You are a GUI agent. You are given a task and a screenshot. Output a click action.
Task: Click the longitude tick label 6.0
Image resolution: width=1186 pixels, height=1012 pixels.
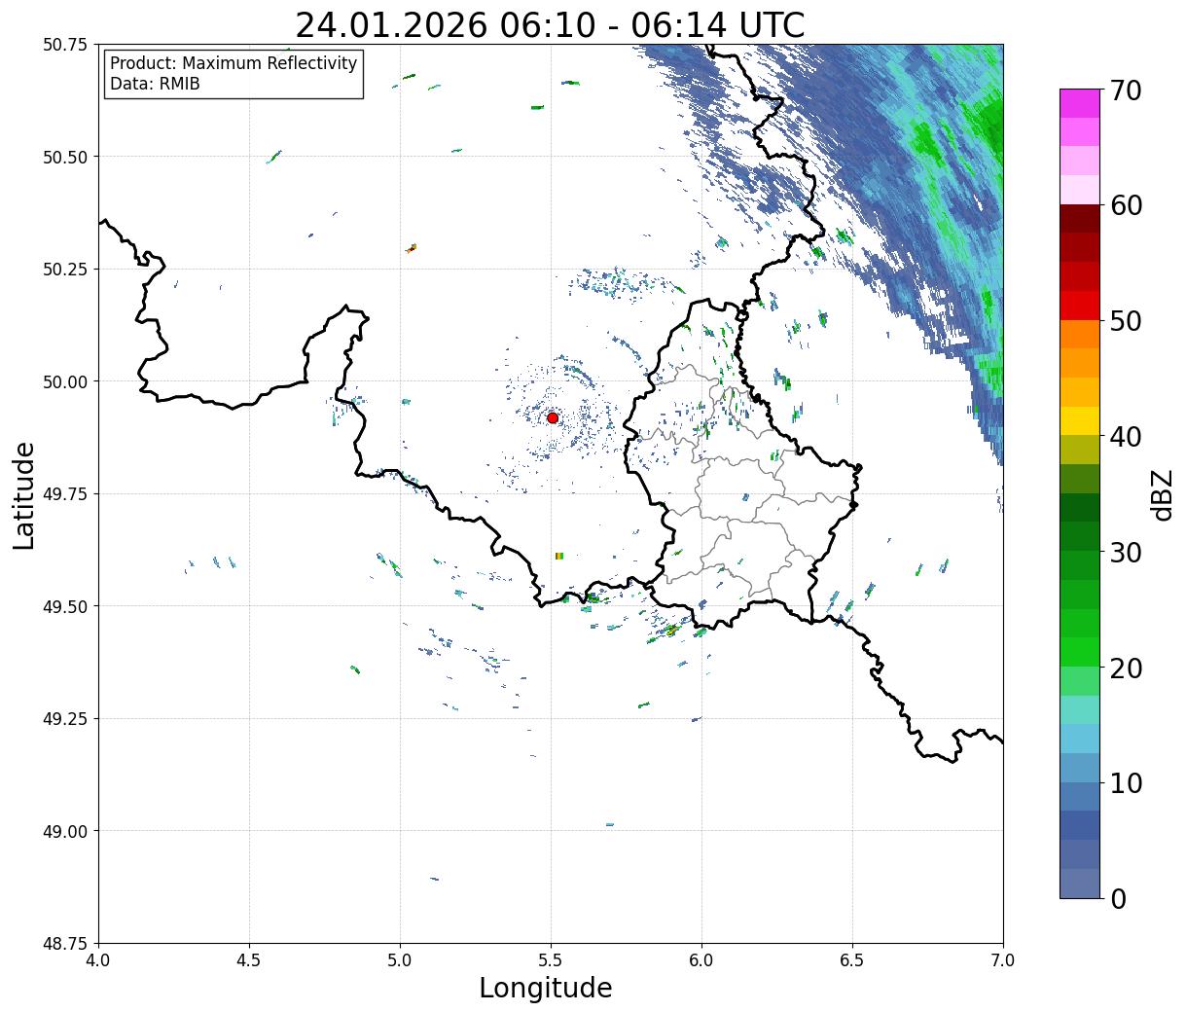coord(701,960)
